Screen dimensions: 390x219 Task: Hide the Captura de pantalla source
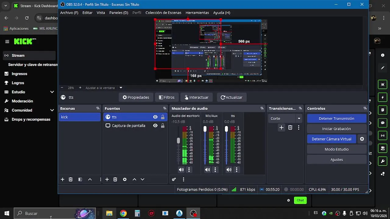155,126
